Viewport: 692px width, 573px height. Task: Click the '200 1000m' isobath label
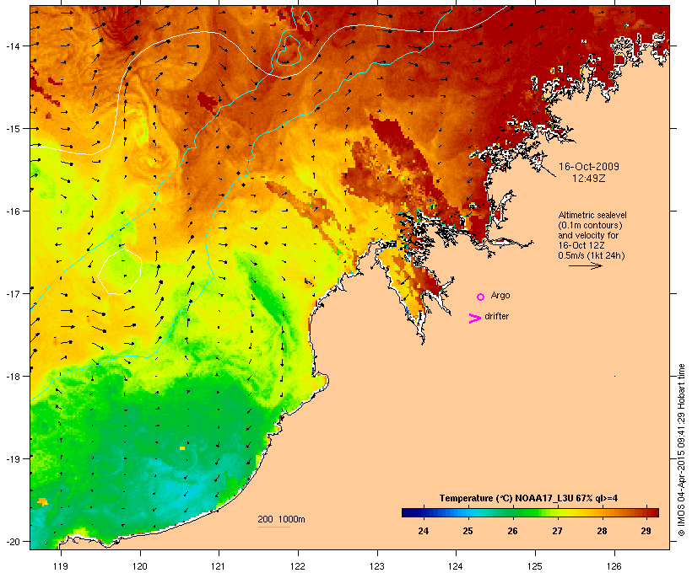click(281, 519)
